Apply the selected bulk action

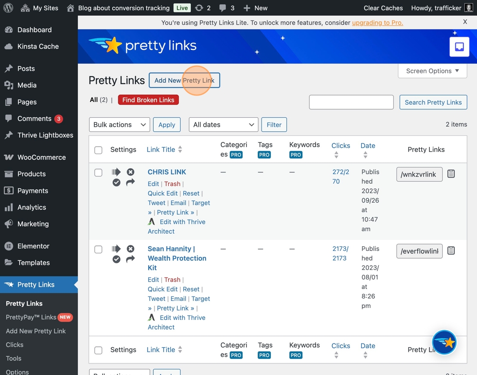coord(167,125)
